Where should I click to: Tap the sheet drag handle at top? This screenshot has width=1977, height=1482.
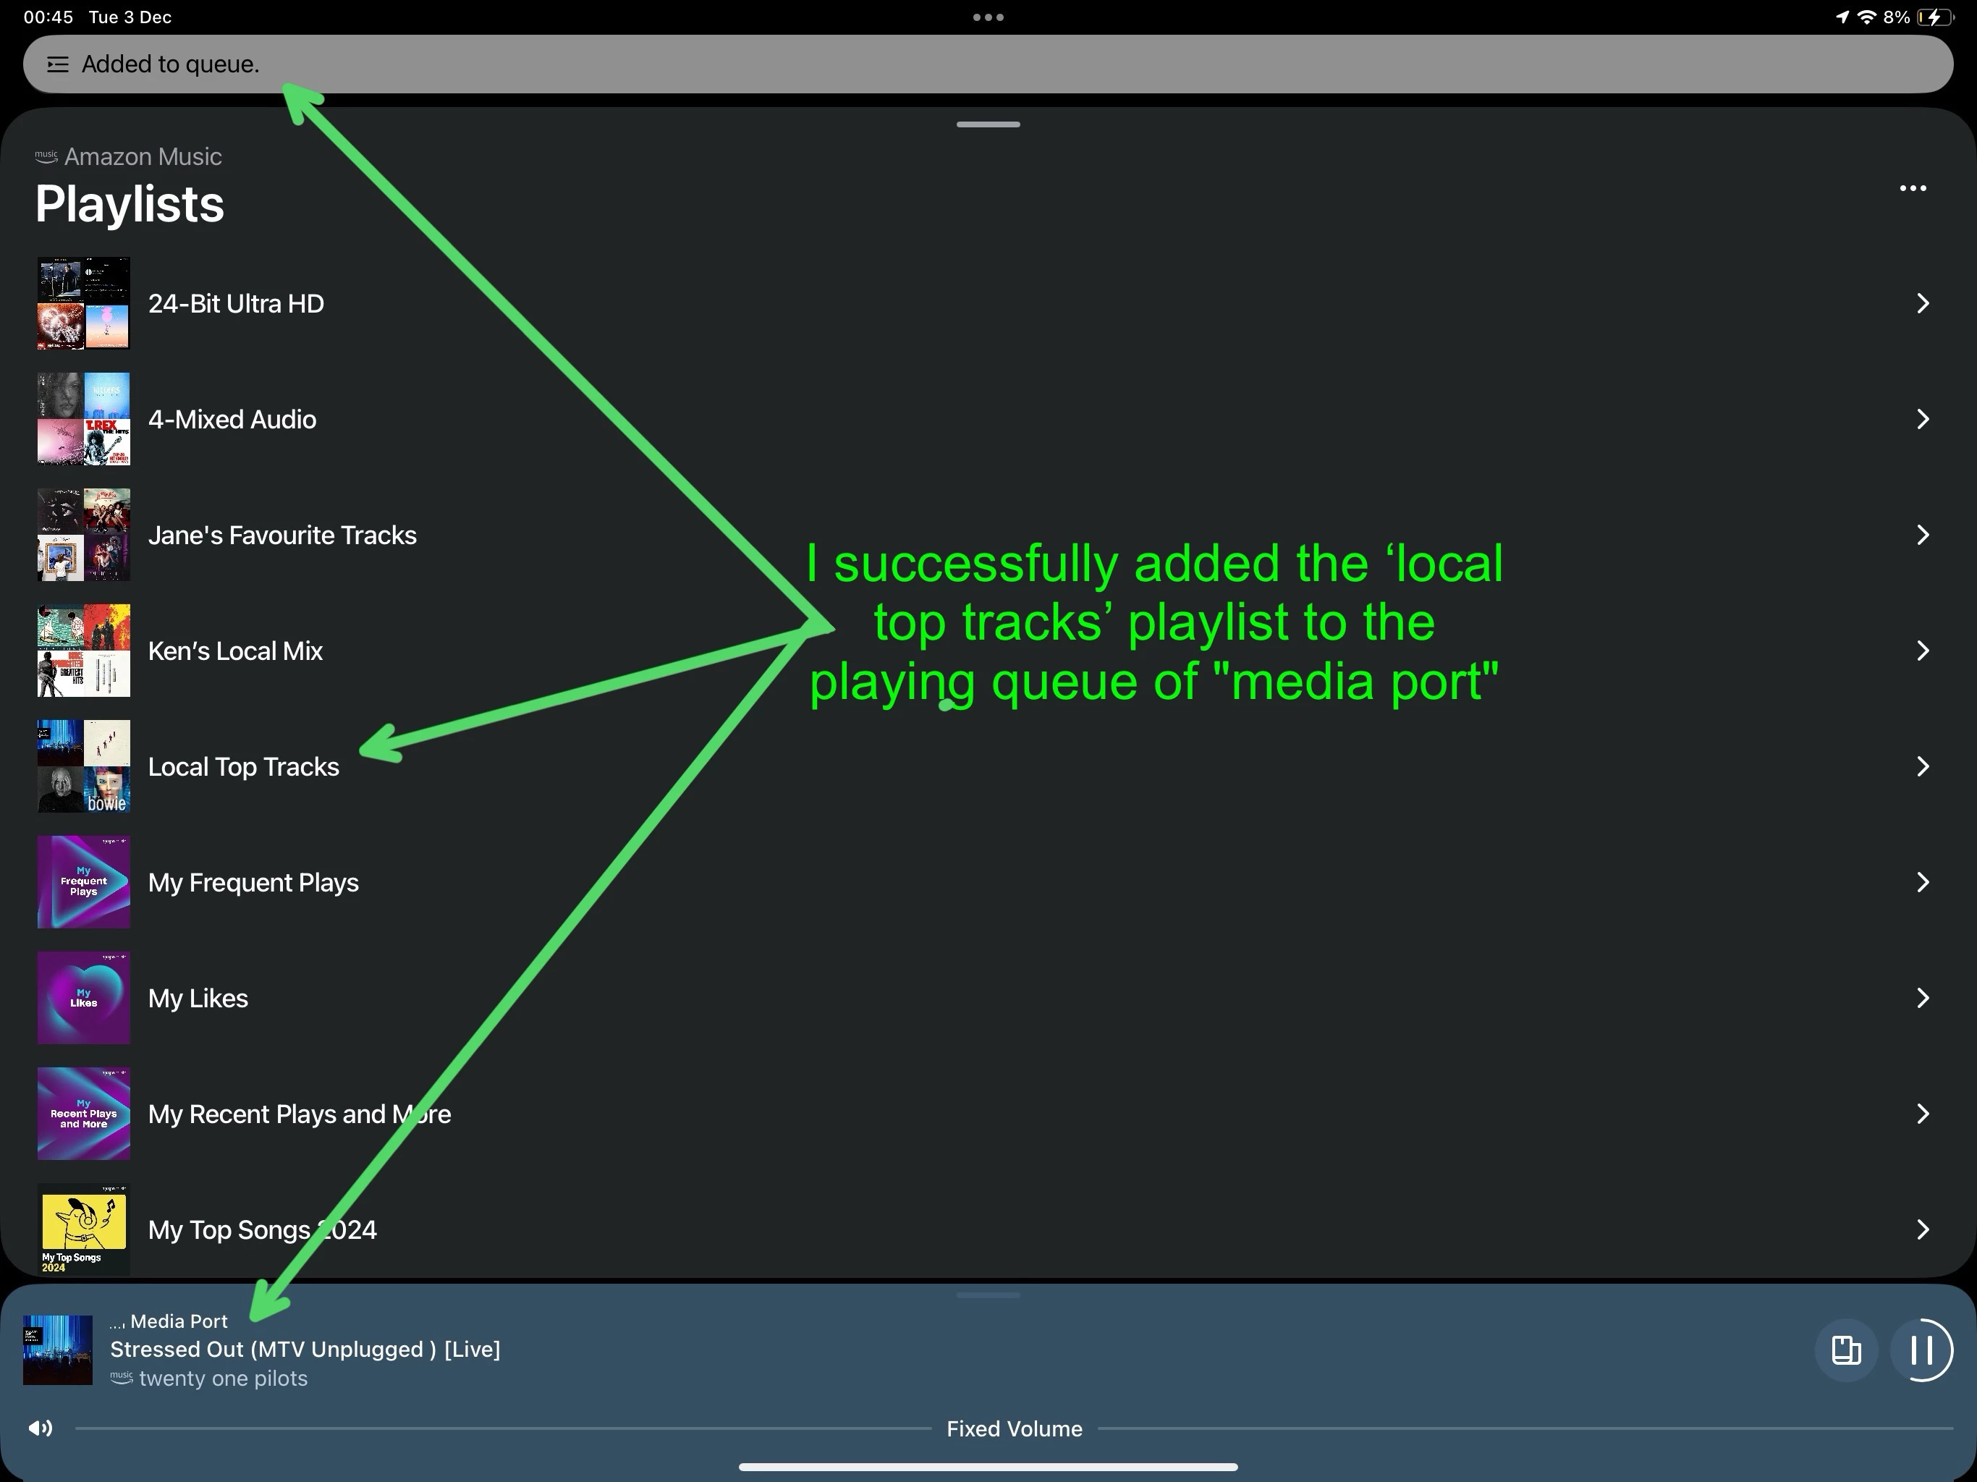(x=988, y=124)
